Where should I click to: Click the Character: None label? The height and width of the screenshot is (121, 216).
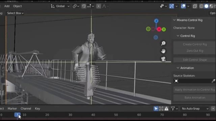click(184, 28)
